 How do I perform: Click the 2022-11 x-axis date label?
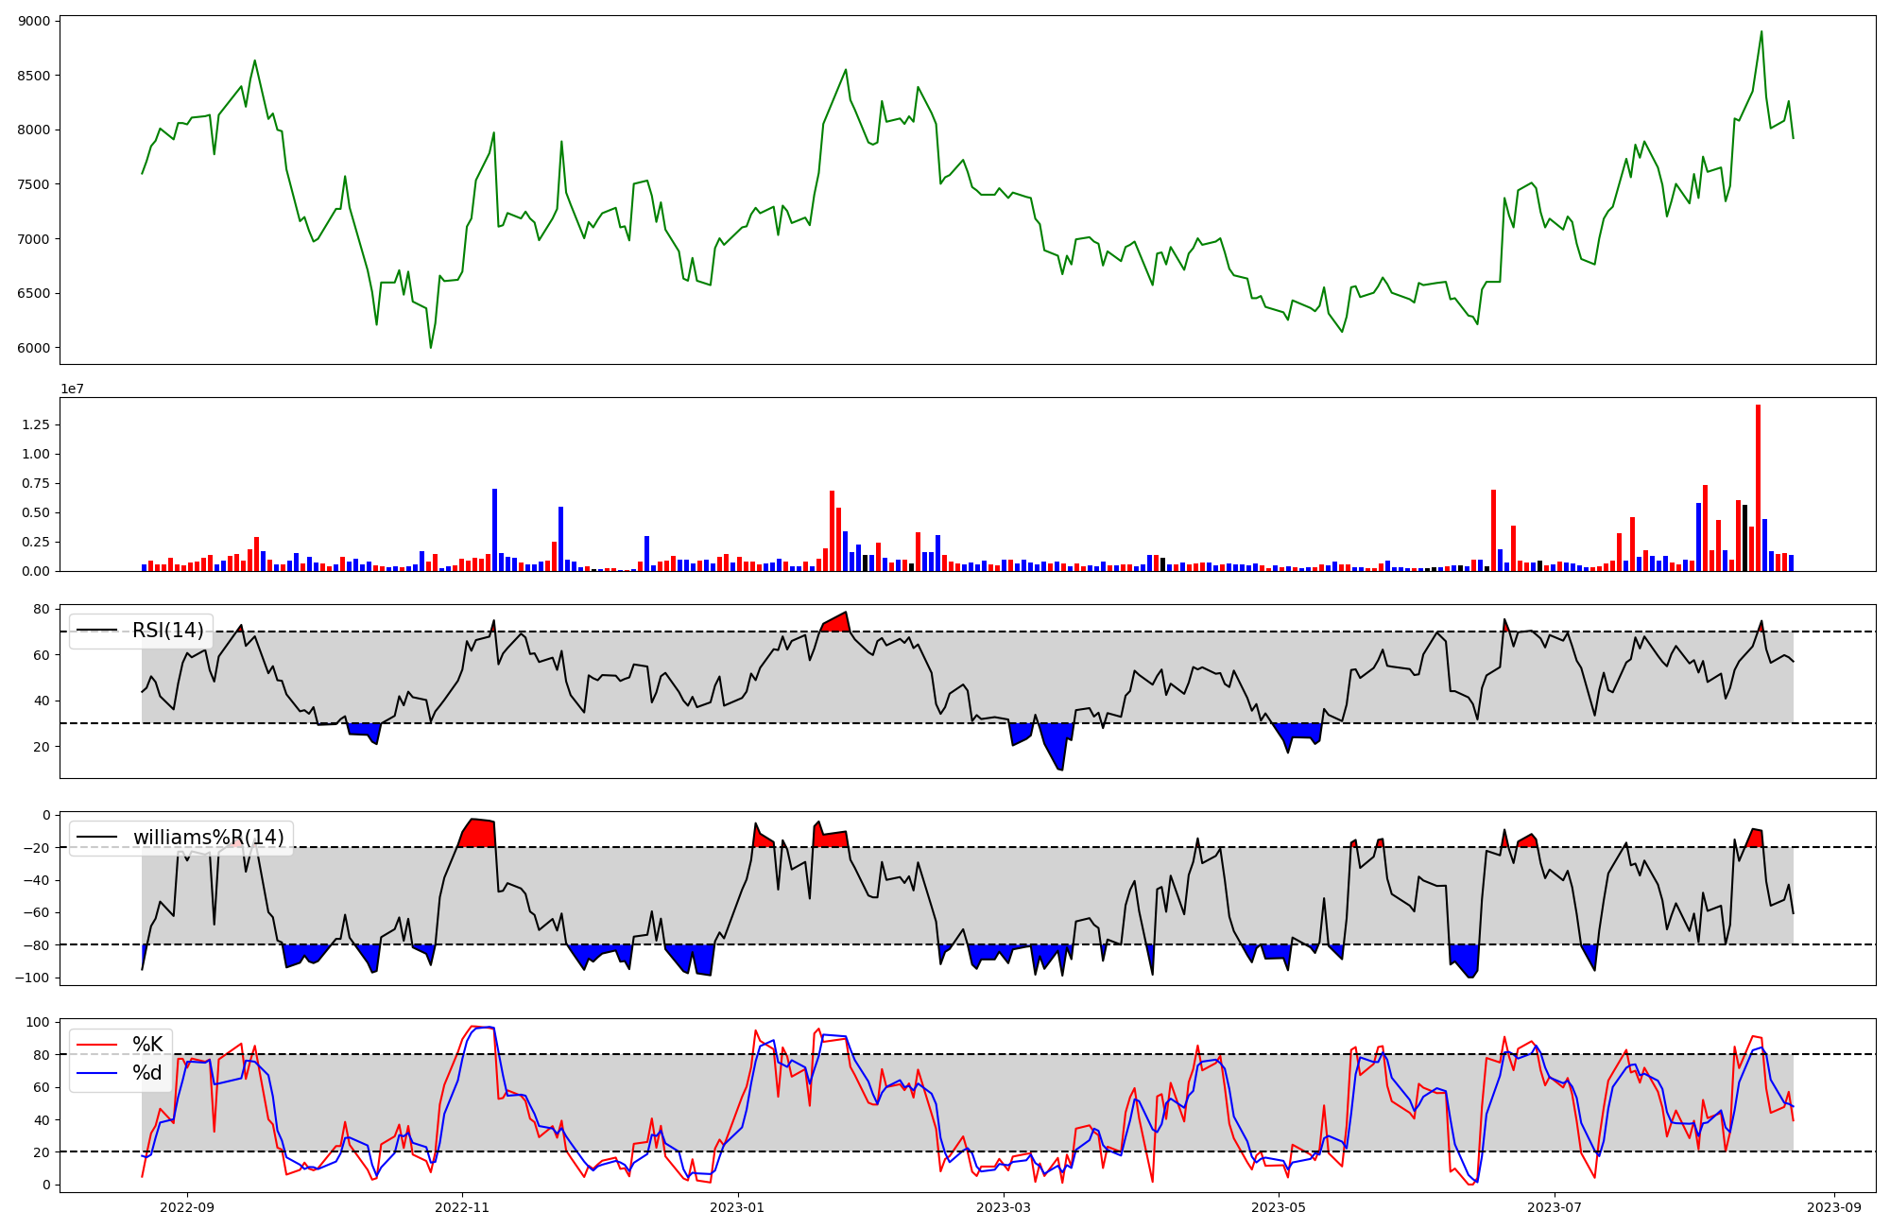(462, 1207)
